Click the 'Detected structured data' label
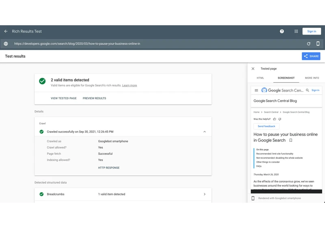 50,182
